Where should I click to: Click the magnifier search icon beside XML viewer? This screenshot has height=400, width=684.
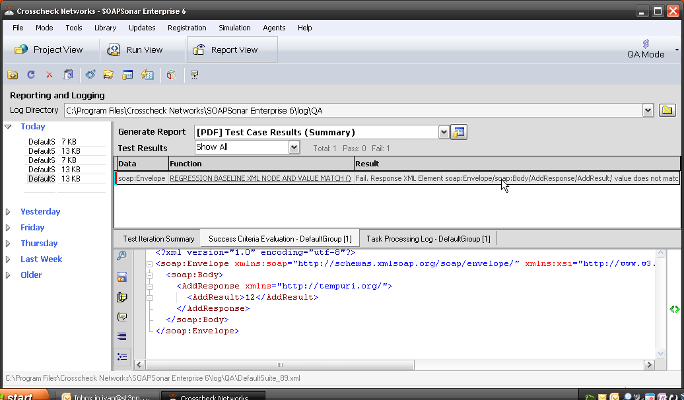(122, 255)
